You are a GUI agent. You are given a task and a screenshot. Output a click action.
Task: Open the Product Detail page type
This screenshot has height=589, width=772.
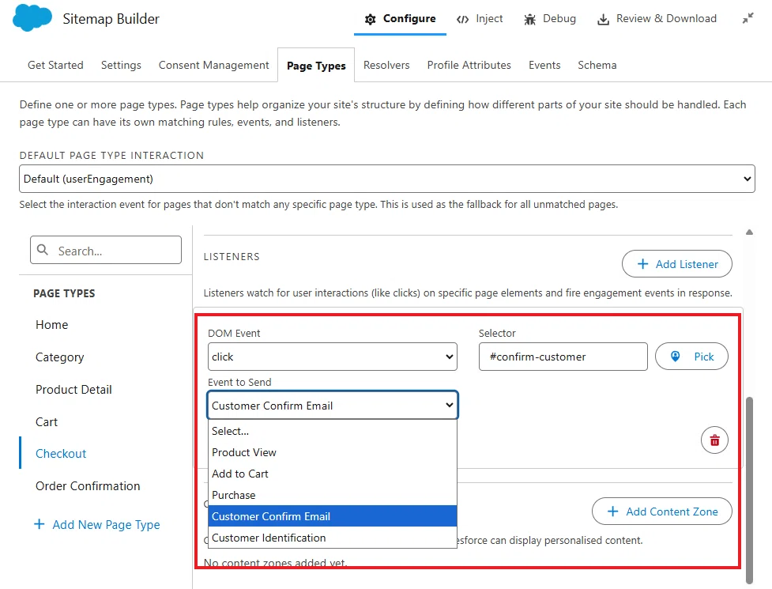point(73,390)
